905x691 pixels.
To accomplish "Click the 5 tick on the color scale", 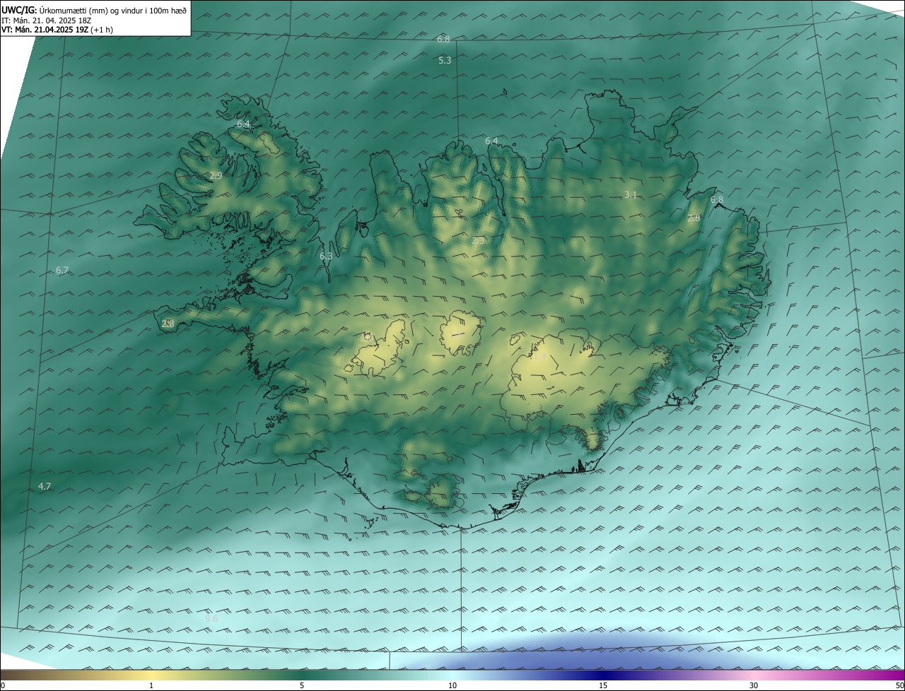I will pyautogui.click(x=302, y=685).
